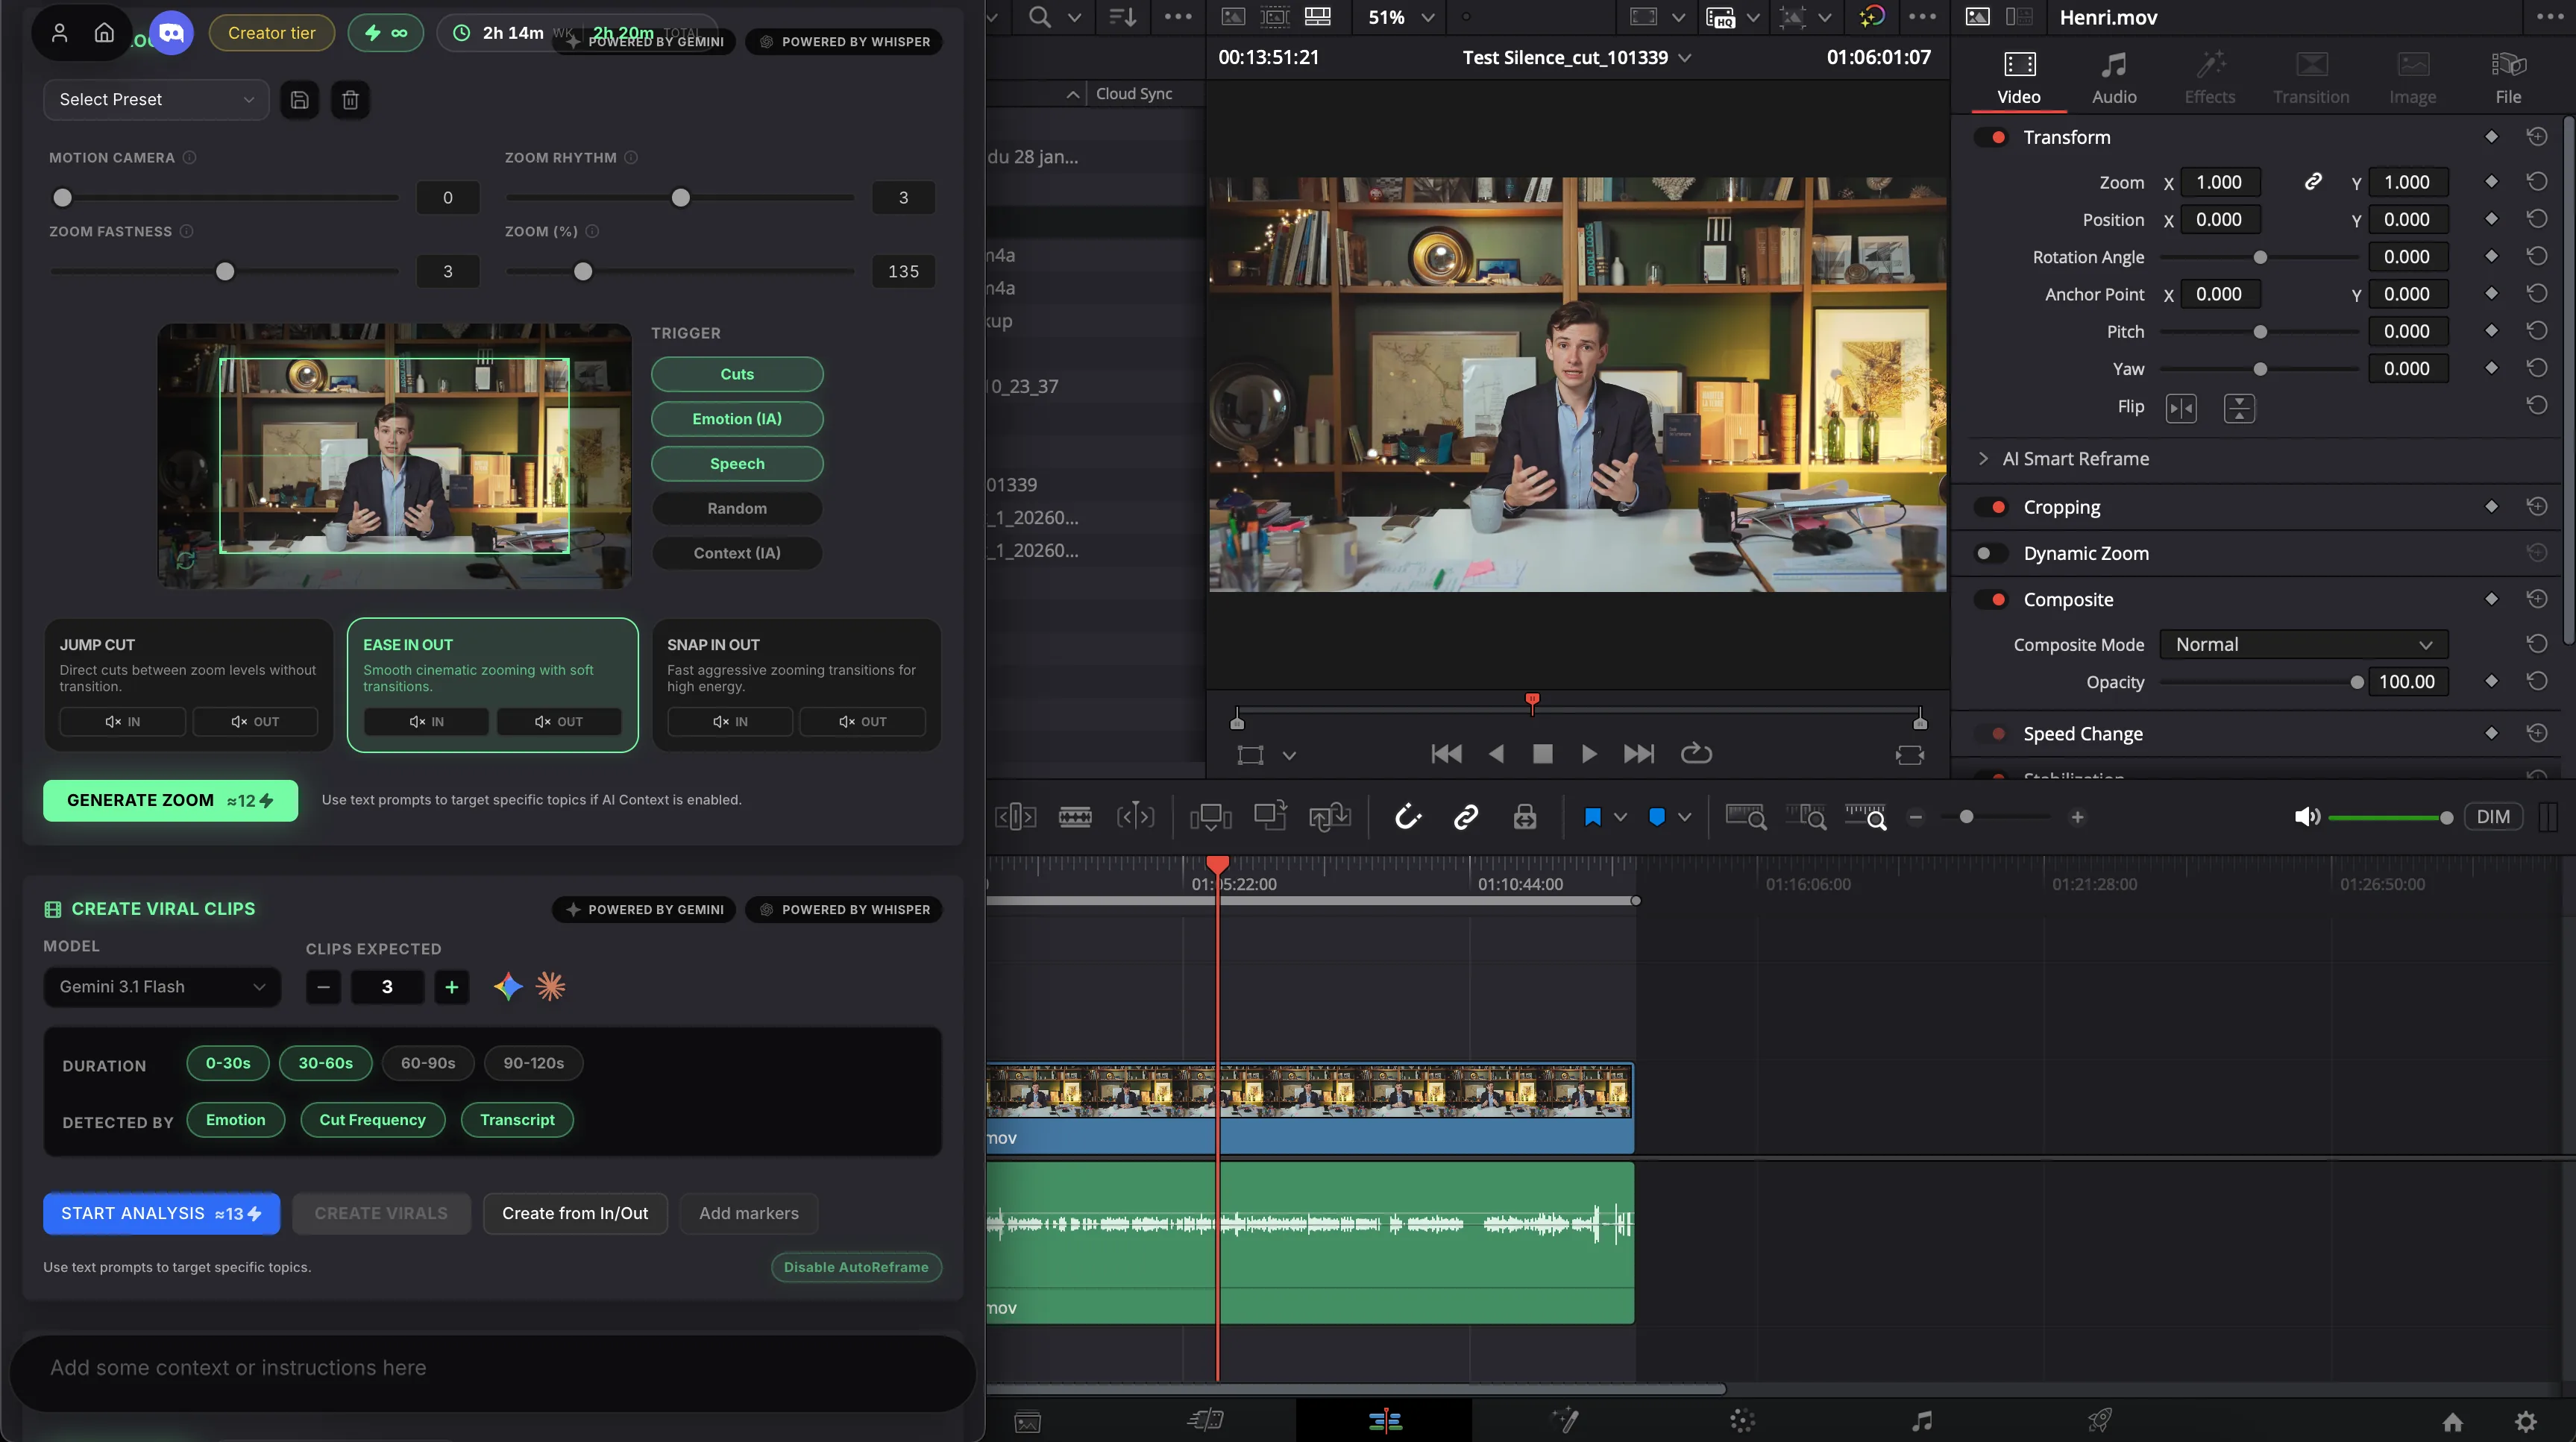The width and height of the screenshot is (2576, 1442).
Task: Delete the selected preset
Action: pyautogui.click(x=350, y=99)
